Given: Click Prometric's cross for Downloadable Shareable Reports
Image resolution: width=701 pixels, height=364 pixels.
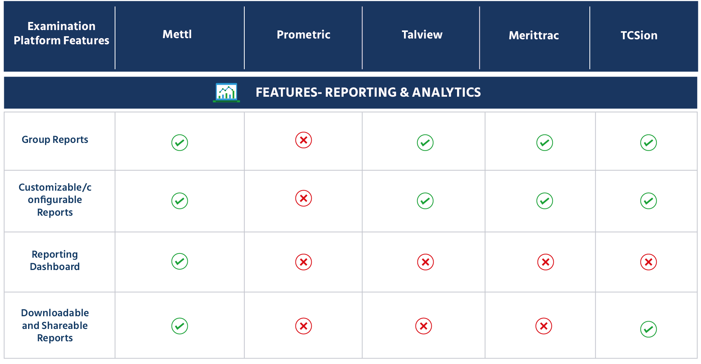Looking at the screenshot, I should pos(304,326).
